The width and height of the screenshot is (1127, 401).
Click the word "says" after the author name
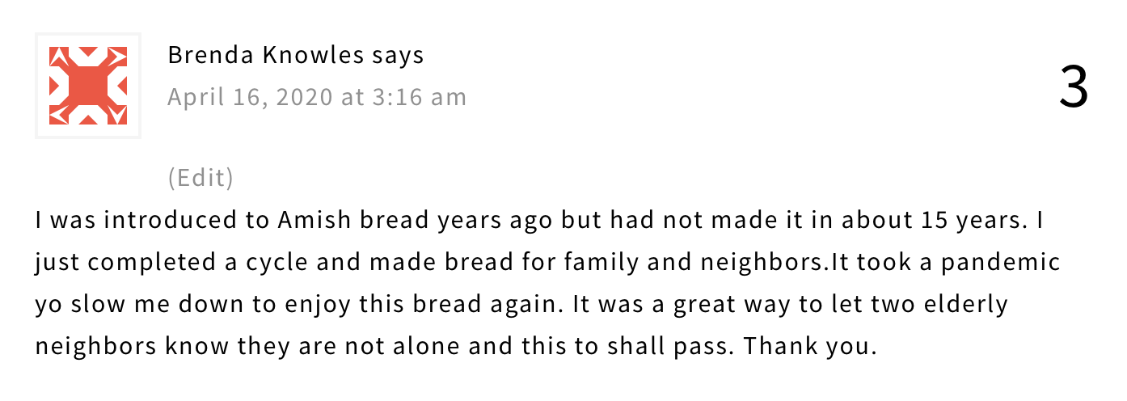398,56
